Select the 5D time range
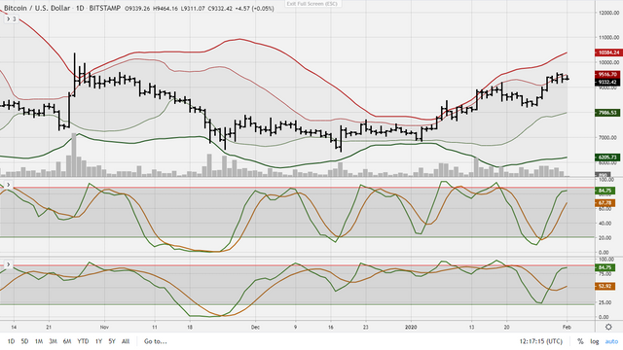This screenshot has height=350, width=623. pos(24,341)
